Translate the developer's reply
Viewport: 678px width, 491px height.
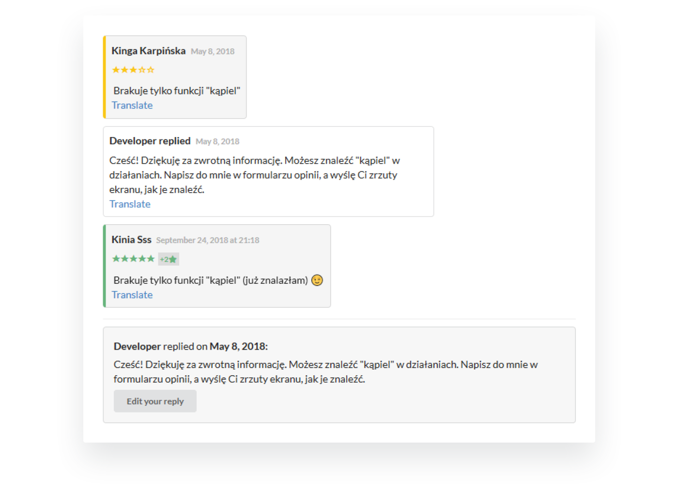(x=130, y=204)
